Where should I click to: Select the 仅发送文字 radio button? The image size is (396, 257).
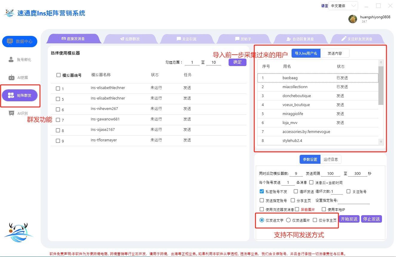262,220
